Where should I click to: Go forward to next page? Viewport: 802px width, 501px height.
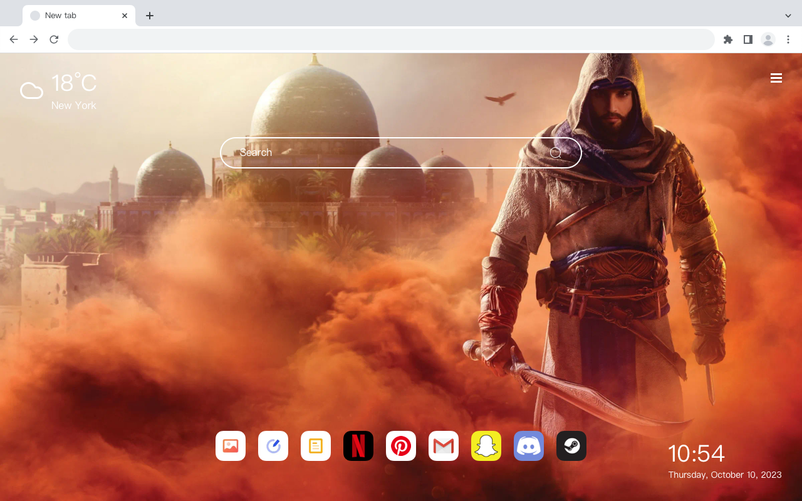(34, 39)
